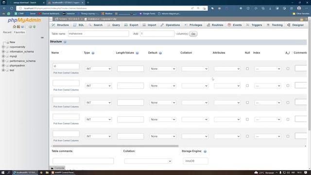This screenshot has width=311, height=175.
Task: Switch to the SQL tab
Action: 79,25
